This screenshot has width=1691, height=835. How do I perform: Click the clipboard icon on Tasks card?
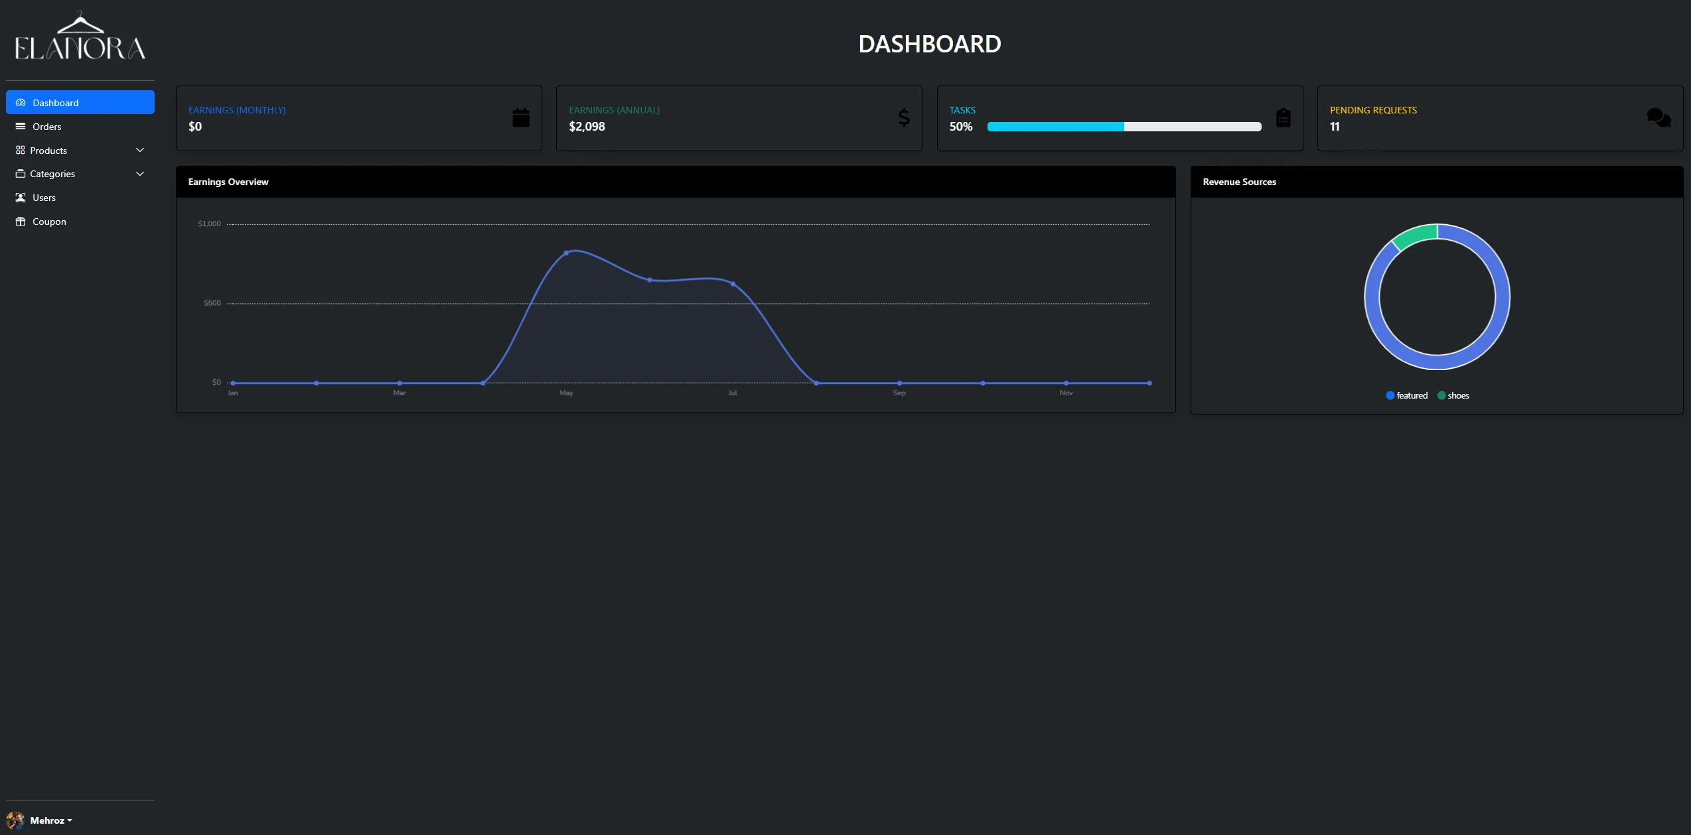(1283, 118)
